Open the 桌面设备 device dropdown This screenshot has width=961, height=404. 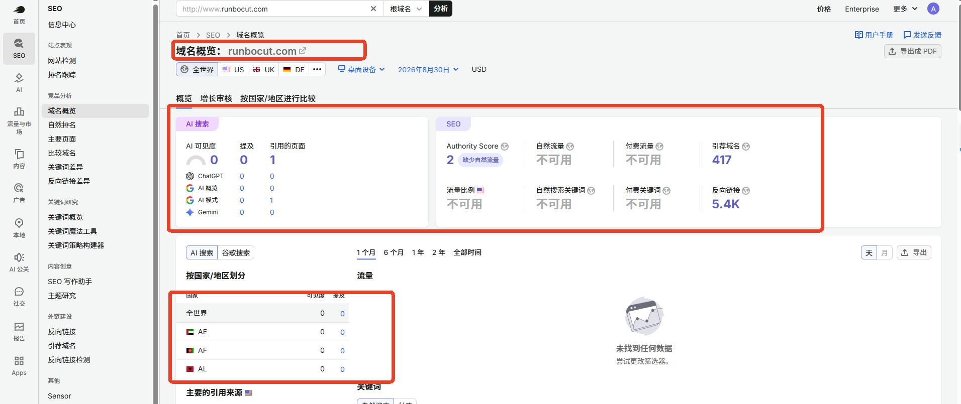click(361, 69)
